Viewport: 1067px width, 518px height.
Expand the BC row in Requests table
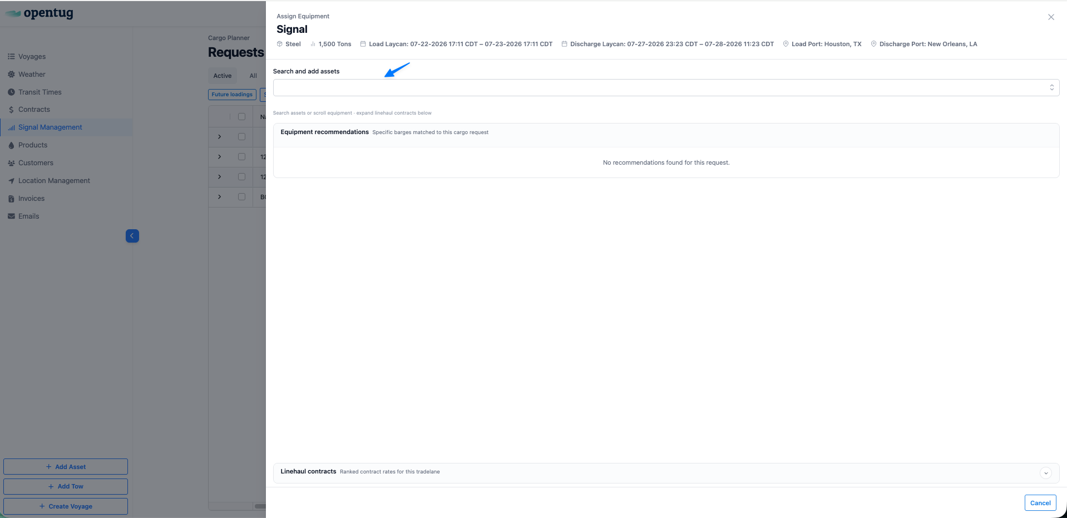tap(220, 197)
